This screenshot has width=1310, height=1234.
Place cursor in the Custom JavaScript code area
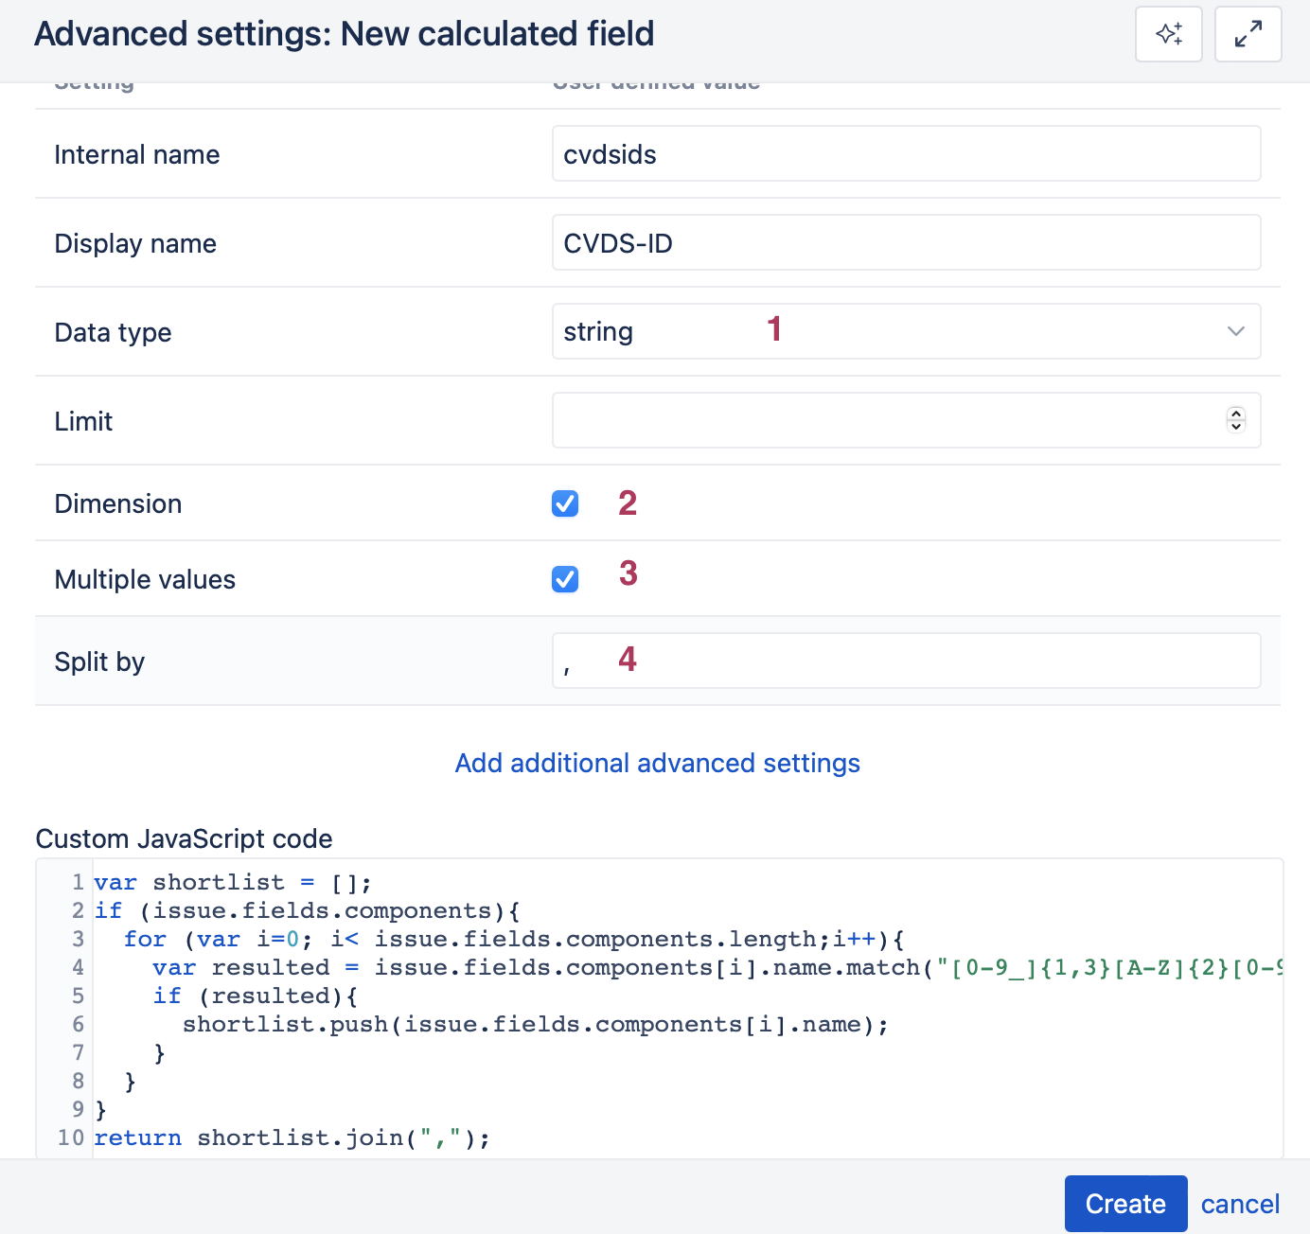(x=568, y=1003)
